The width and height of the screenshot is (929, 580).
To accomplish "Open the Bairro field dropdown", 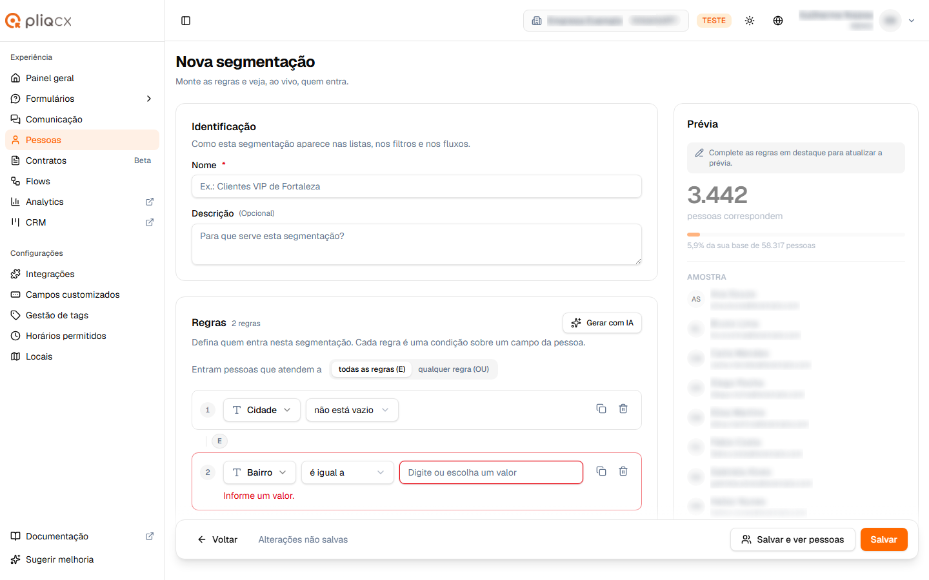I will [259, 472].
